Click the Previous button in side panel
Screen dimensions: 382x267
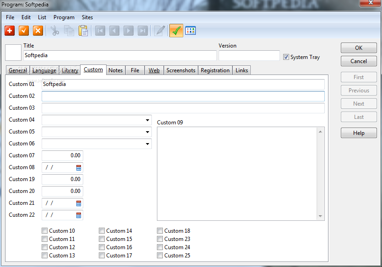point(359,91)
